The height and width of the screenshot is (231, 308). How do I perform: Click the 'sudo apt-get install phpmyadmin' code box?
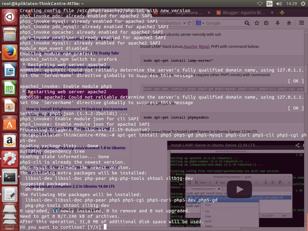pyautogui.click(x=222, y=117)
